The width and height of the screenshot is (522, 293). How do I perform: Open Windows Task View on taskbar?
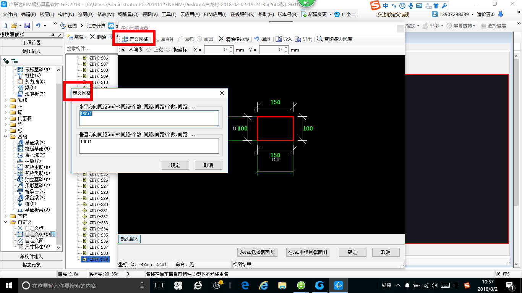(159, 285)
